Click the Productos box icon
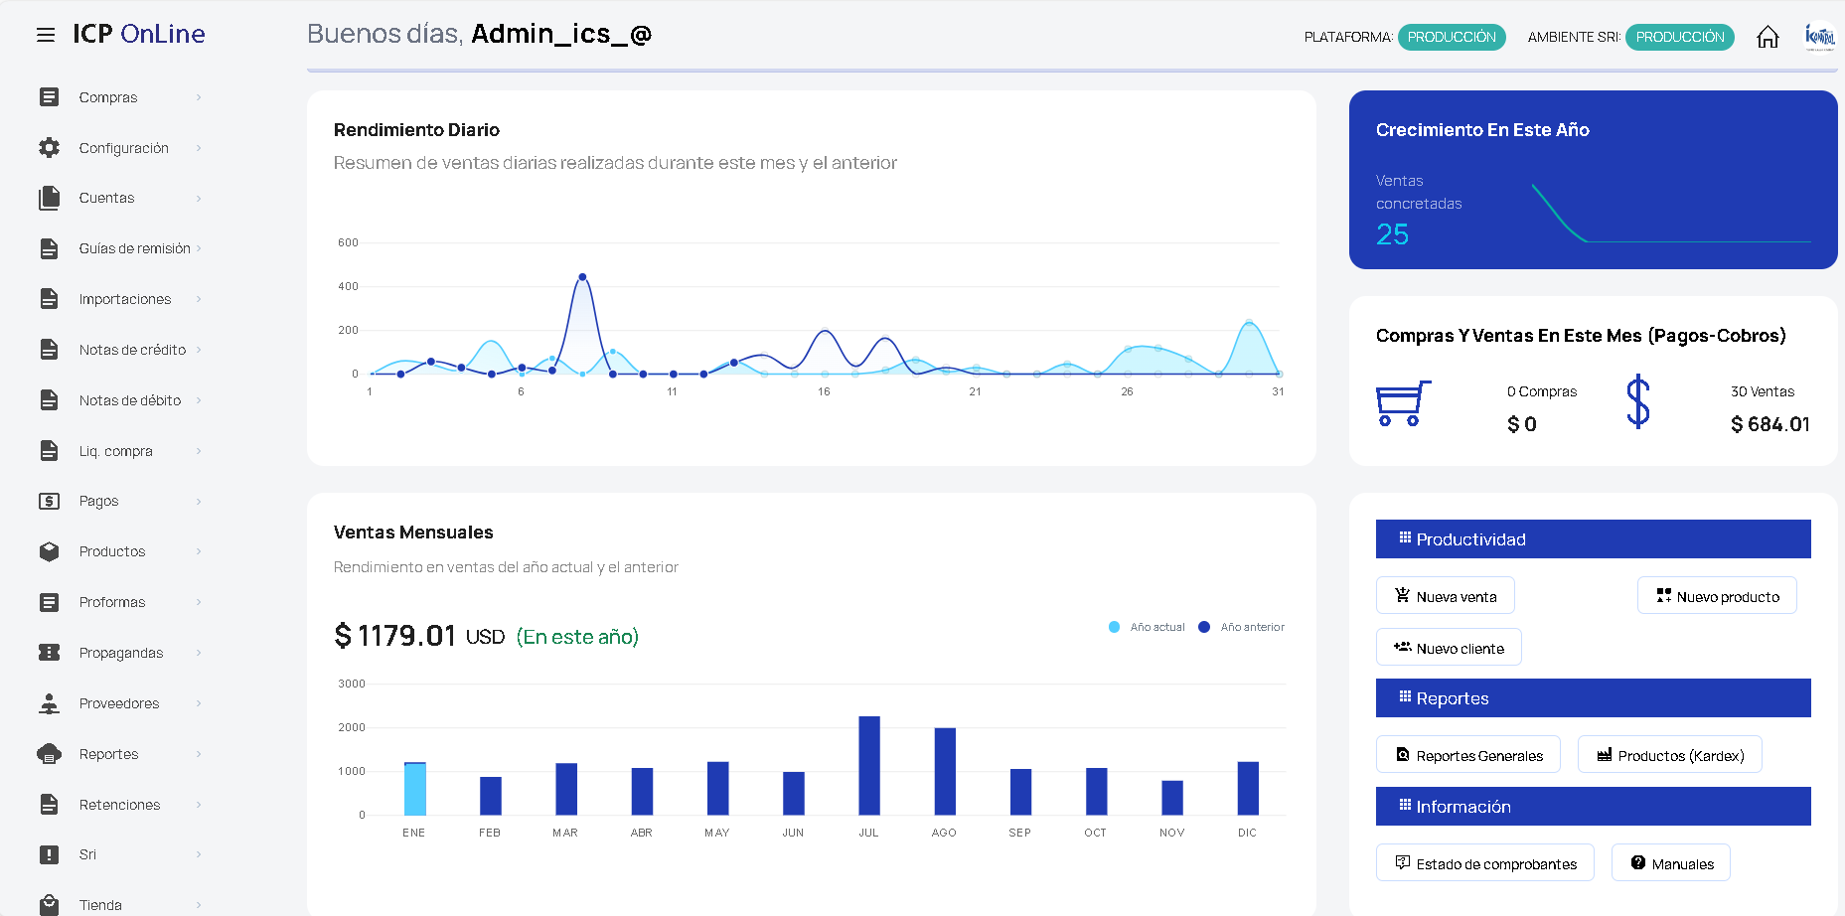The width and height of the screenshot is (1845, 916). 49,551
